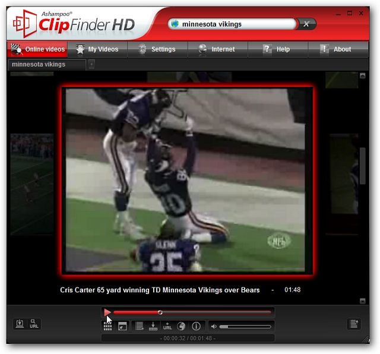Click the video playback progress slider

(192, 312)
